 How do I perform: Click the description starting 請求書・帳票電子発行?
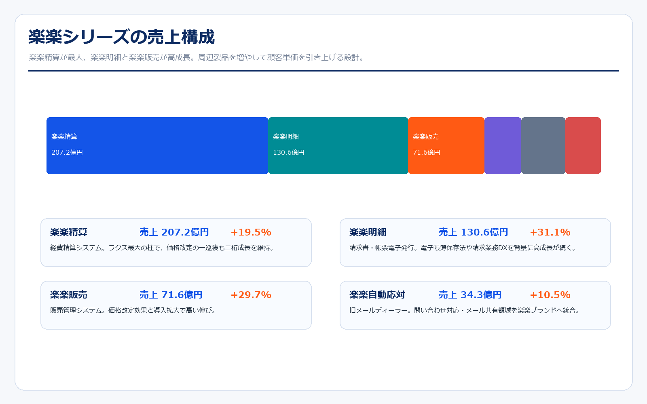coord(464,248)
